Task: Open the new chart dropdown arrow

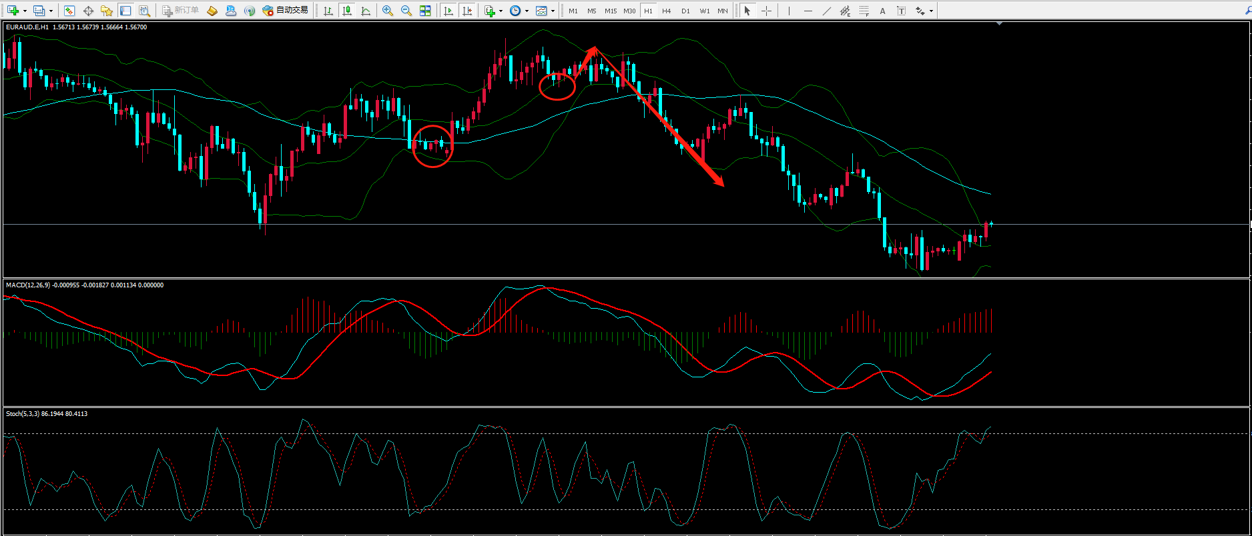Action: tap(25, 11)
